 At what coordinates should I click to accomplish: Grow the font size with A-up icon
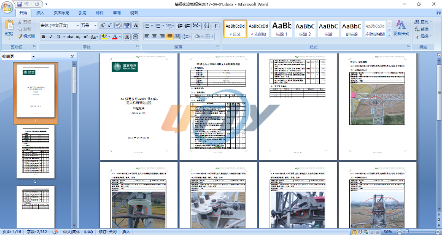click(x=103, y=26)
